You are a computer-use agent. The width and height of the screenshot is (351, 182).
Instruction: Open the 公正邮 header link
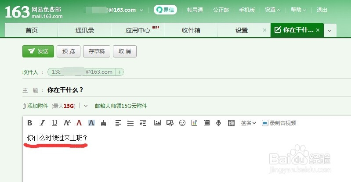coord(221,10)
